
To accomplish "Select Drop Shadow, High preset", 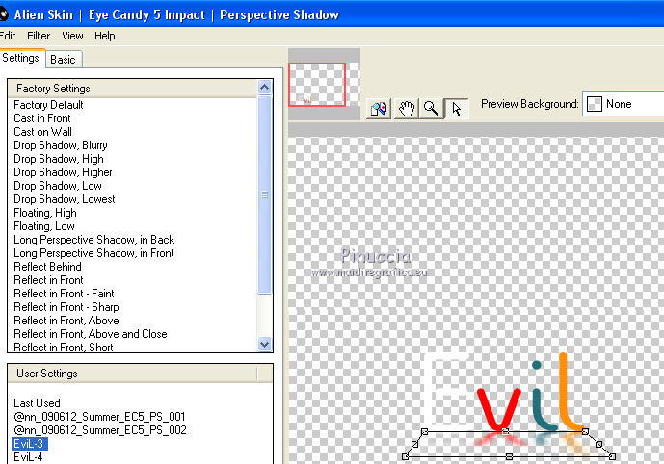I will [59, 159].
